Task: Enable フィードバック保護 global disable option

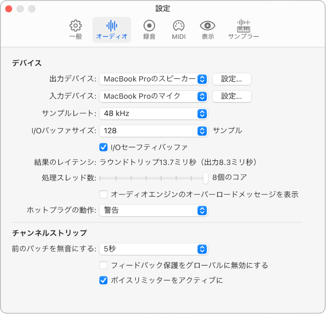Action: (103, 265)
